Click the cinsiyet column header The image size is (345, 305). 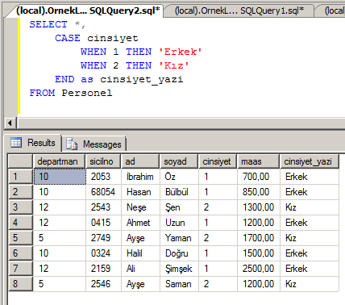point(218,161)
